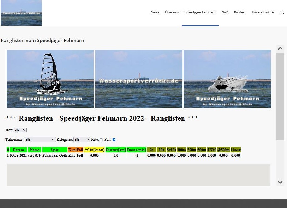The height and width of the screenshot is (208, 287).
Task: Click the windsurfer Speedjäger Fehmarn banner image
Action: coord(50,79)
